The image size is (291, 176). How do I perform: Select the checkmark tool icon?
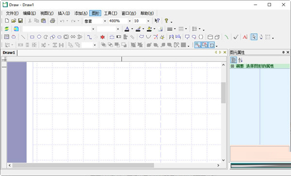coord(236,37)
